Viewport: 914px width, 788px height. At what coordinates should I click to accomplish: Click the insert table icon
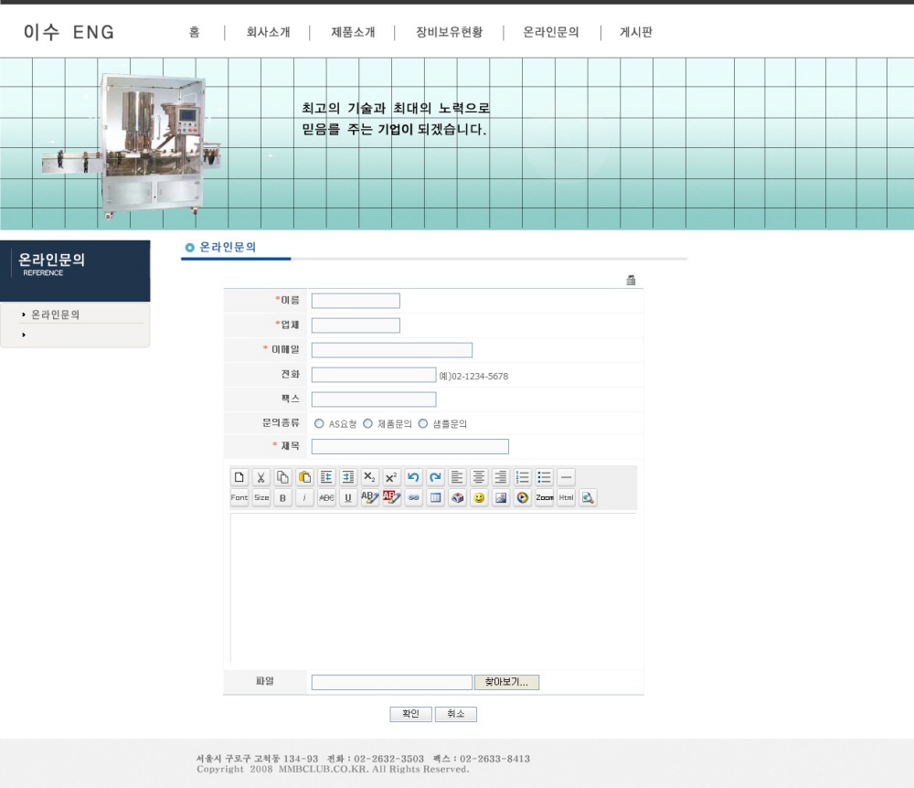436,498
